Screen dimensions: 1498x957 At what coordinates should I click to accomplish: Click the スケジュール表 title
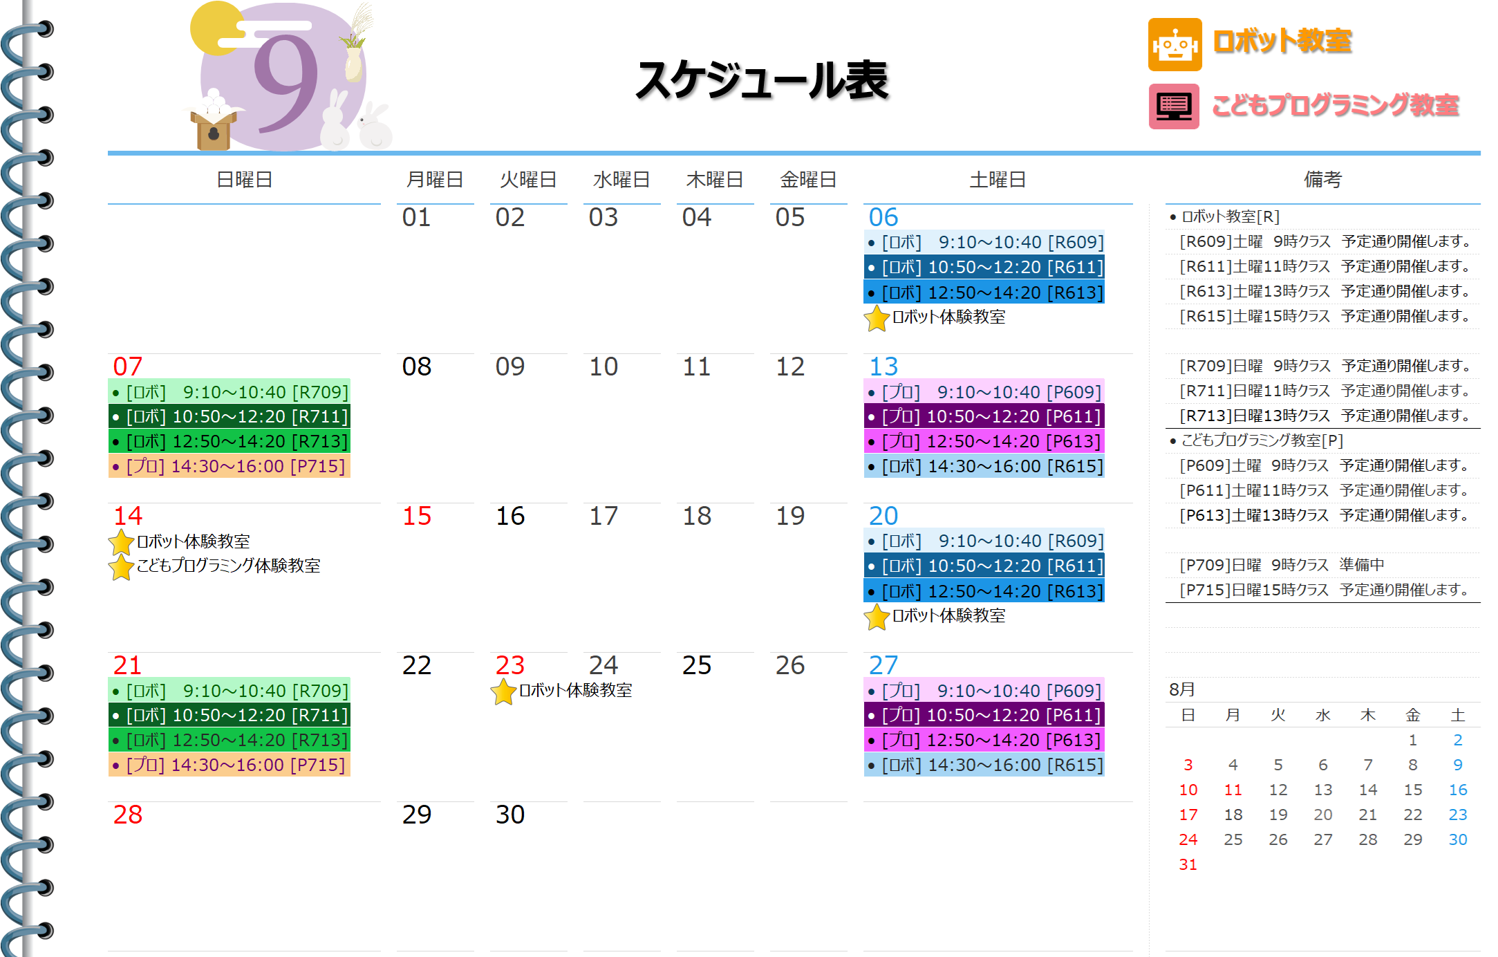[x=762, y=80]
